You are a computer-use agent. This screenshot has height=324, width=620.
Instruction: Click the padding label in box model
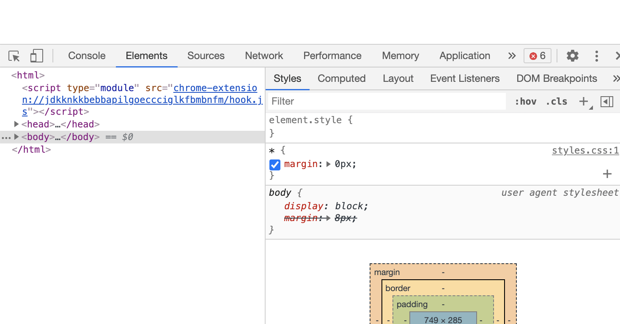[x=412, y=305]
